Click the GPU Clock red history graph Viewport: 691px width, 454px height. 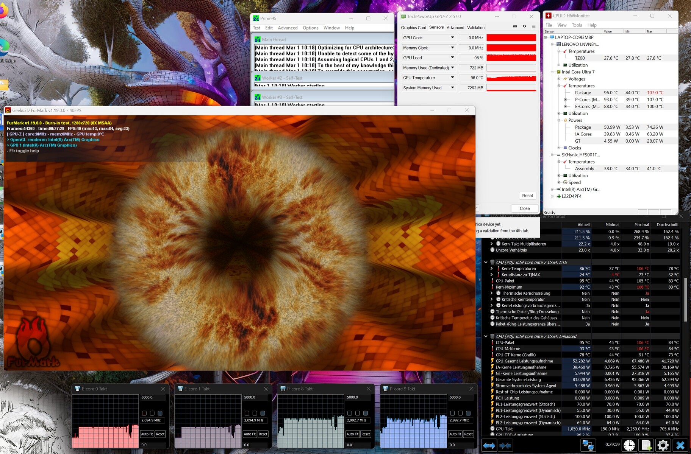coord(511,38)
